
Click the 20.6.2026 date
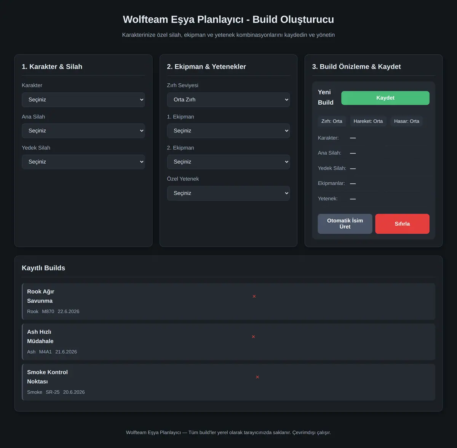click(x=74, y=392)
